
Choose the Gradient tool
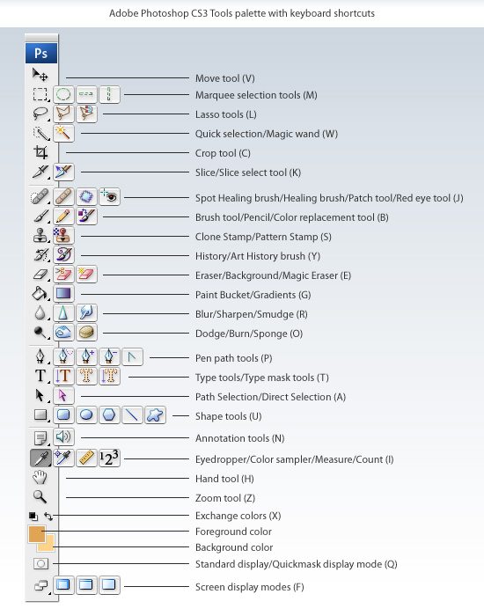[x=63, y=293]
